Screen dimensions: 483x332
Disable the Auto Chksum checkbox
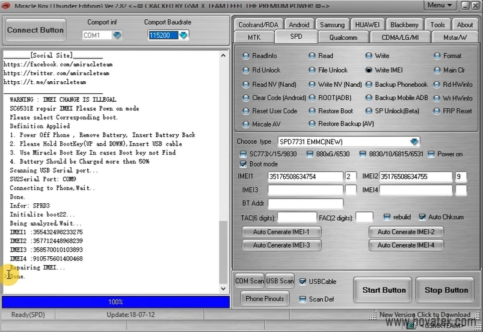tap(422, 217)
